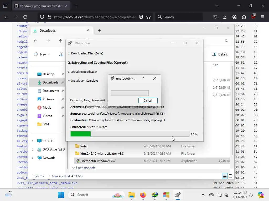Expand the Network tree node

33,158
